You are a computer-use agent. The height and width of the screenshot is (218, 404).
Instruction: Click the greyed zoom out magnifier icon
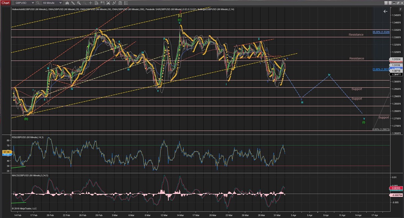pos(84,3)
